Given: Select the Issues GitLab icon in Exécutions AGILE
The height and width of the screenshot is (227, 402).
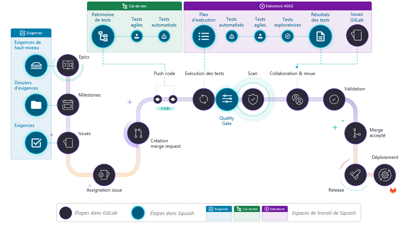Looking at the screenshot, I should (357, 35).
